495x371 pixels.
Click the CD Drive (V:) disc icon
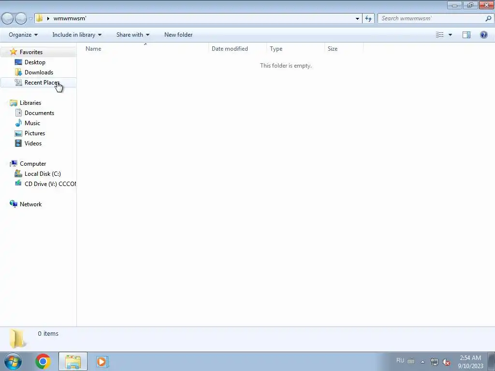pos(18,183)
